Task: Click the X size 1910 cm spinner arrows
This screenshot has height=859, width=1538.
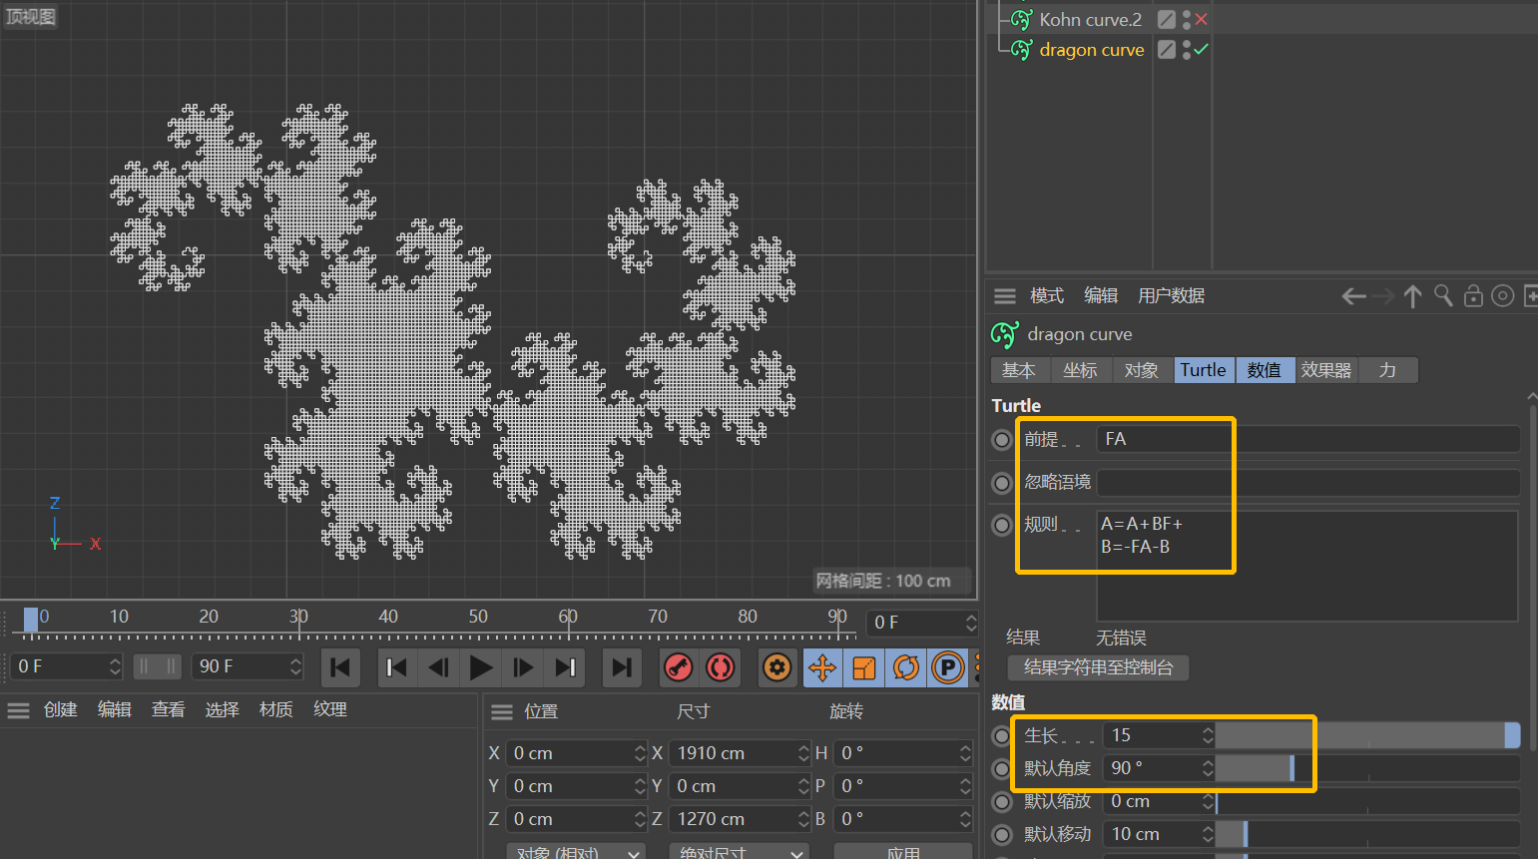Action: 803,753
